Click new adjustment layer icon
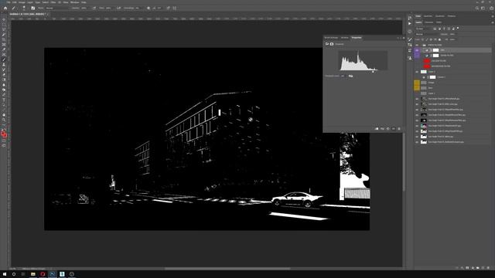Screen dimensions: 495x278 [473, 268]
